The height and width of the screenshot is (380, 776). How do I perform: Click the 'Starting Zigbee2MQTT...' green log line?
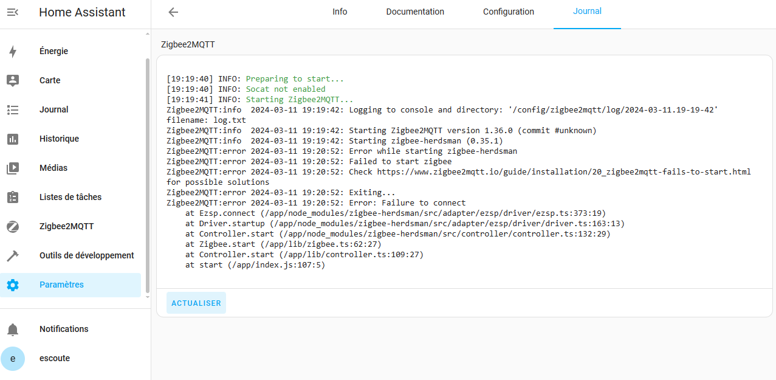(260, 100)
